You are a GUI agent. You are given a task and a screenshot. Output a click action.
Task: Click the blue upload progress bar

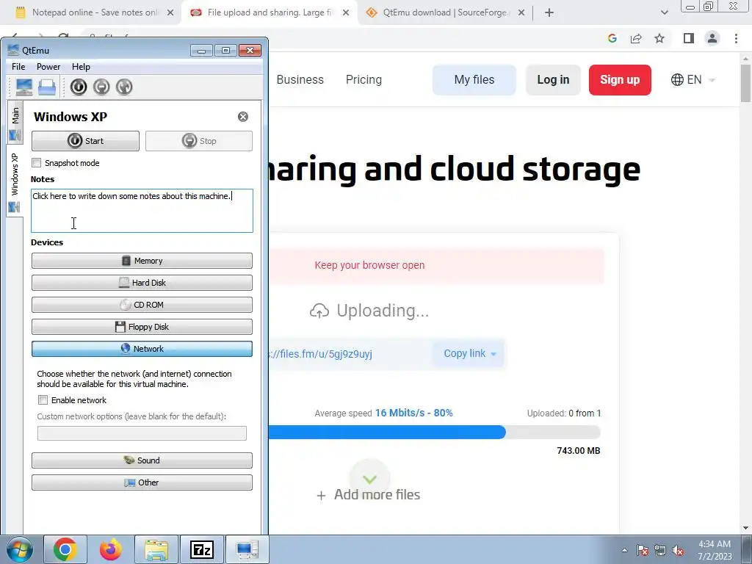pos(387,432)
